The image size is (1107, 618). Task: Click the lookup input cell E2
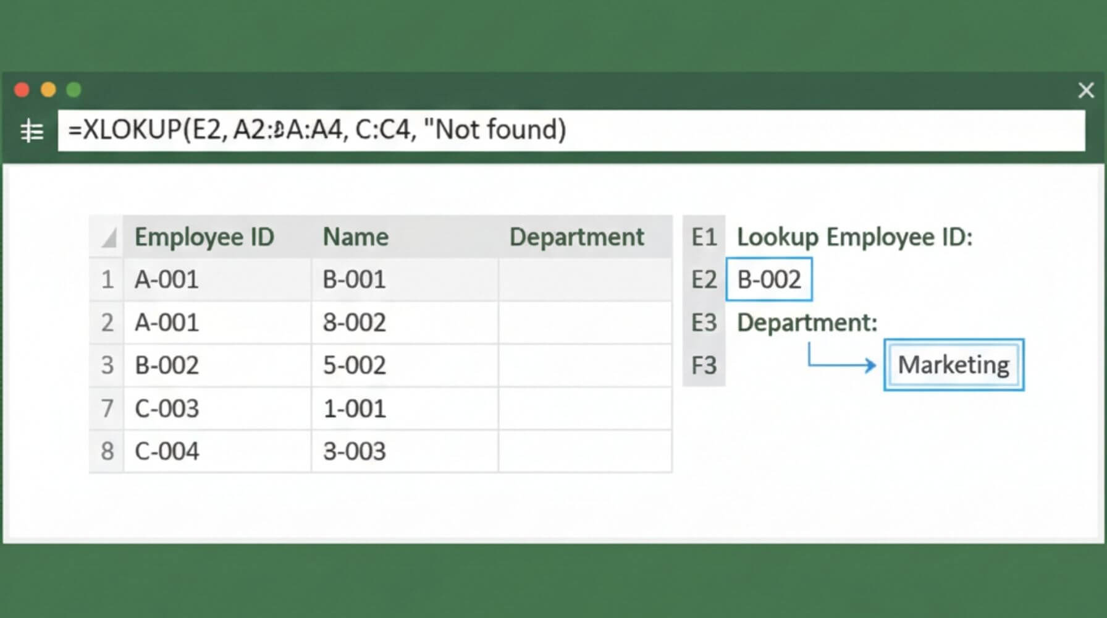(769, 280)
